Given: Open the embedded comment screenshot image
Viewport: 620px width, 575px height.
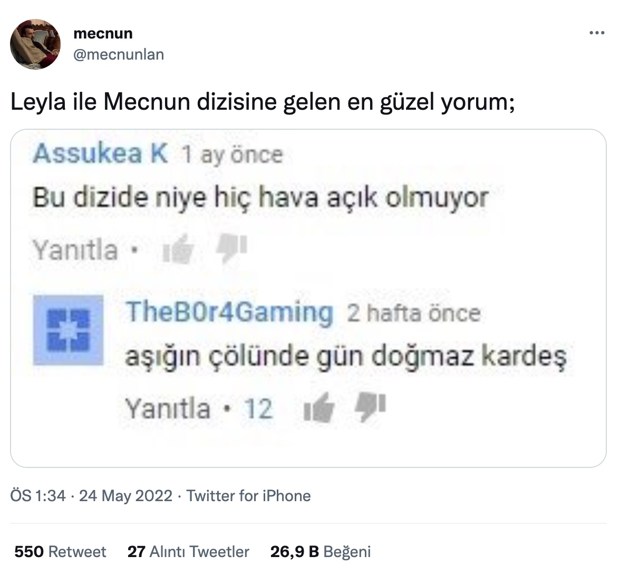Looking at the screenshot, I should tap(308, 299).
